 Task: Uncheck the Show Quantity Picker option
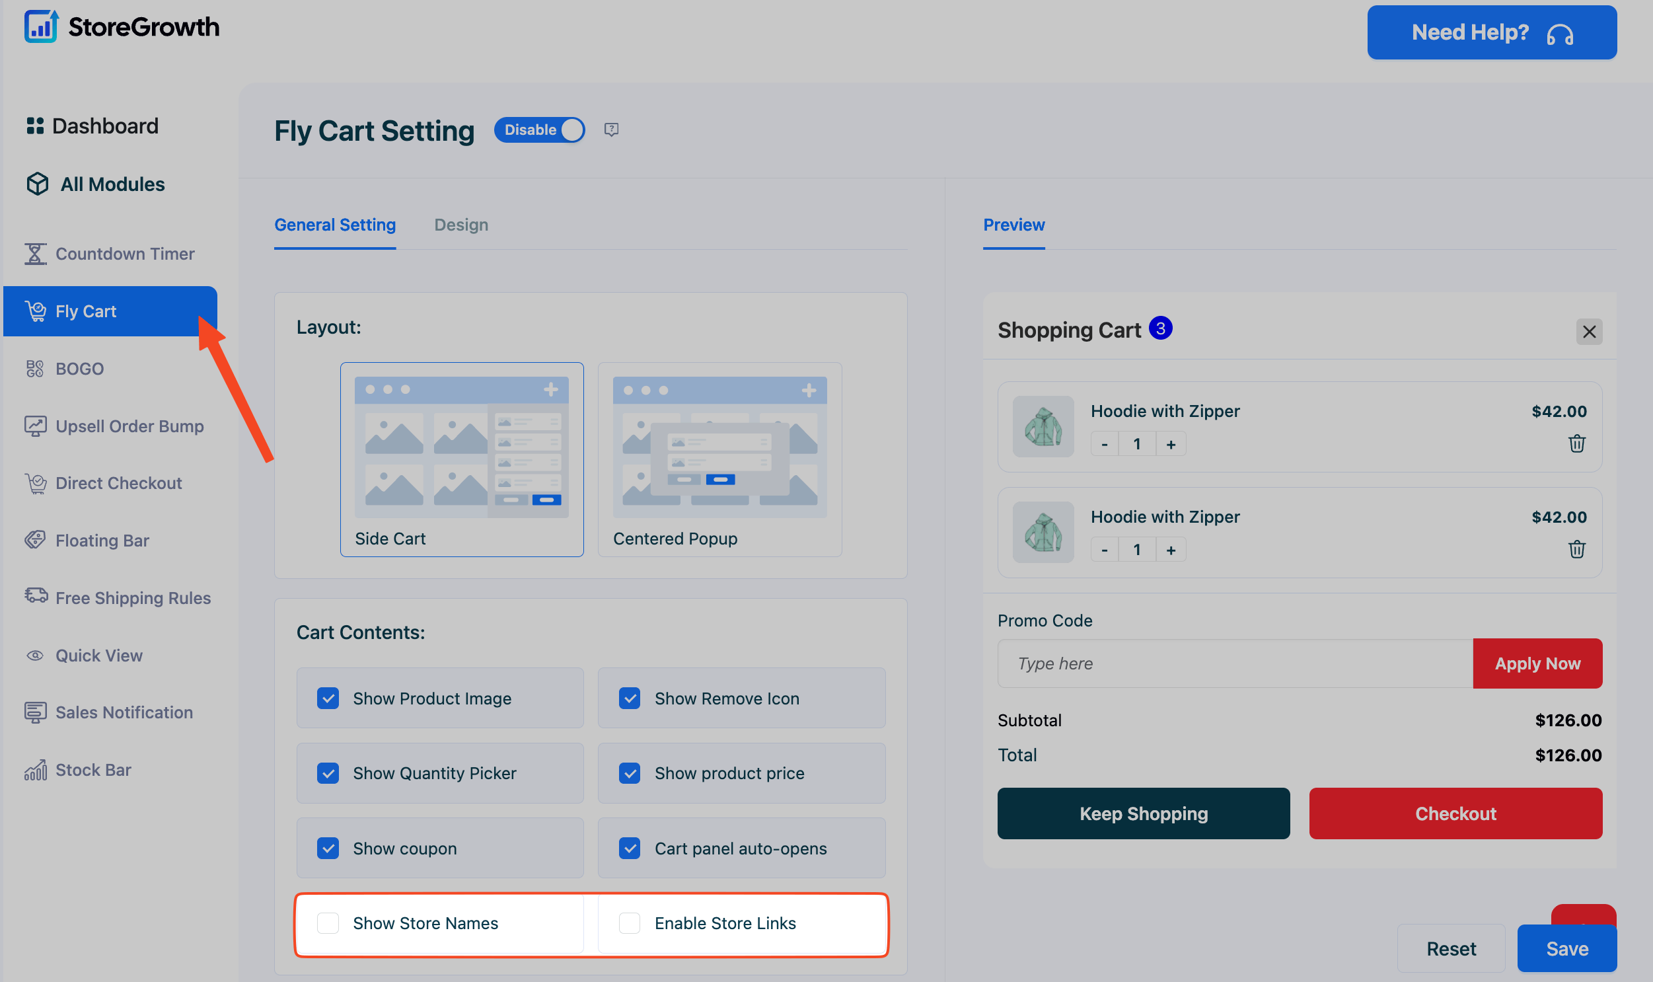tap(328, 773)
